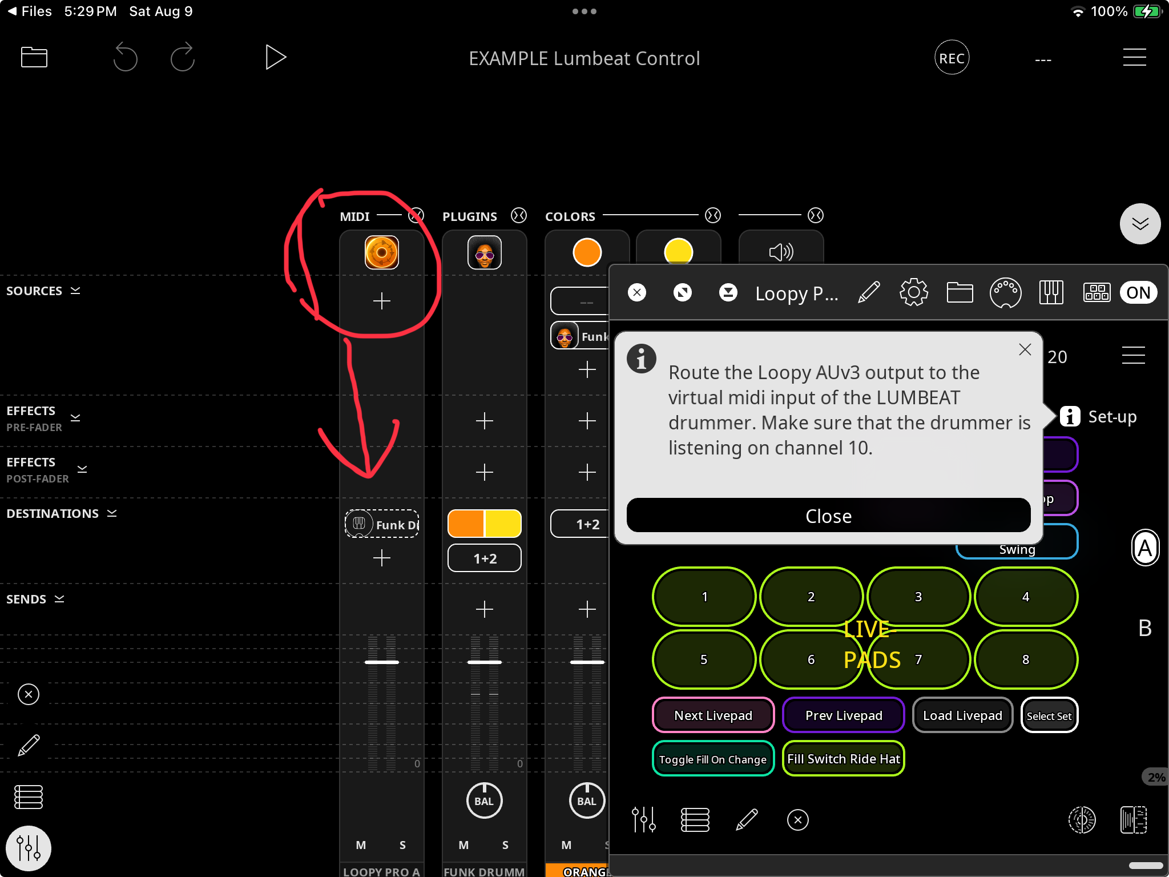Image resolution: width=1169 pixels, height=877 pixels.
Task: Toggle the REC record button
Action: pos(952,58)
